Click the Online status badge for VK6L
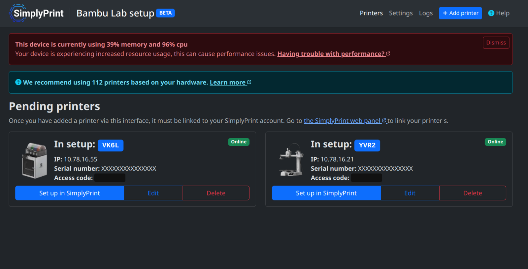The width and height of the screenshot is (528, 269). [239, 142]
